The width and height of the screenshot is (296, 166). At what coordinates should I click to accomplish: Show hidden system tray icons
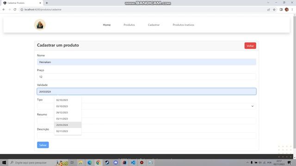tap(247, 162)
